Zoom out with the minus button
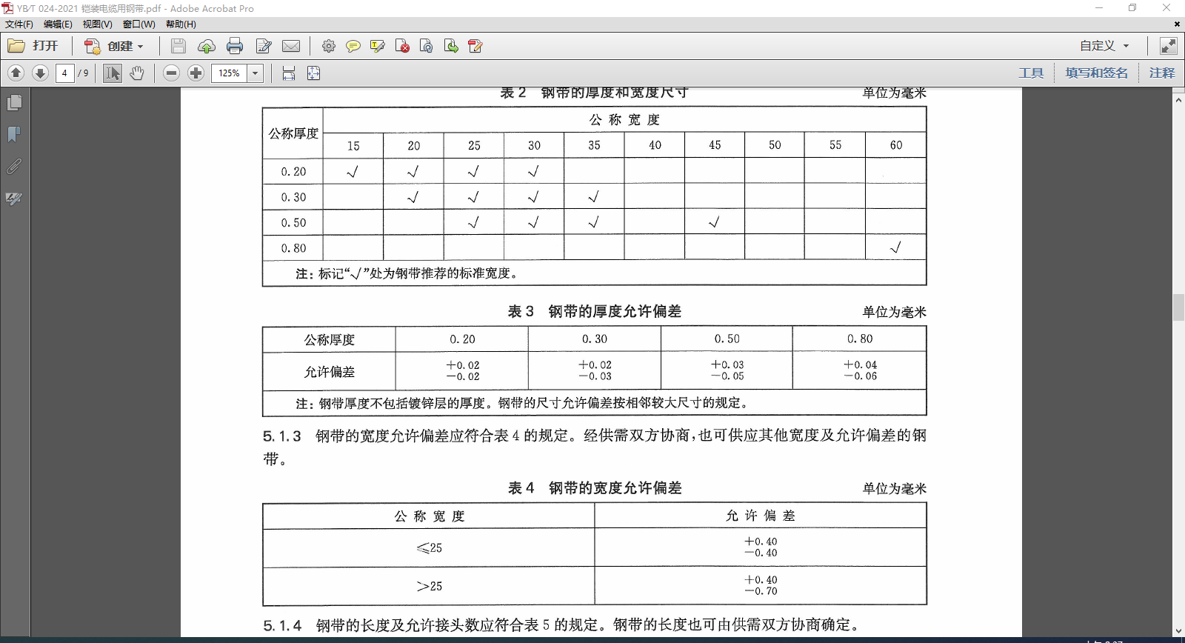Screen dimensions: 1185x643 (x=172, y=73)
